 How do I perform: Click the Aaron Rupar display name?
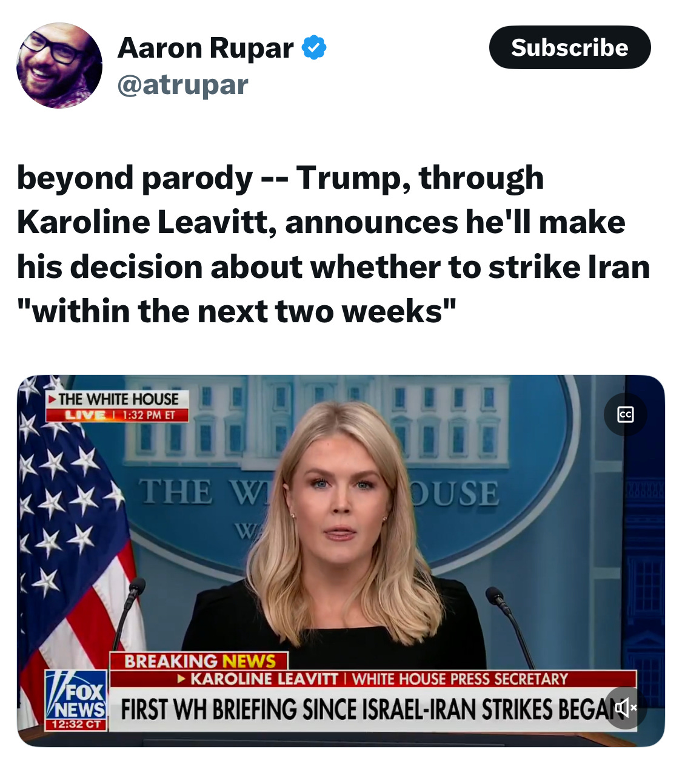206,47
